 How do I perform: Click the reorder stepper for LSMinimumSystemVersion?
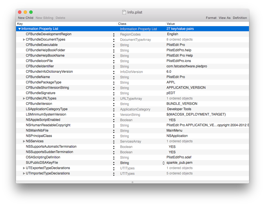coord(114,115)
